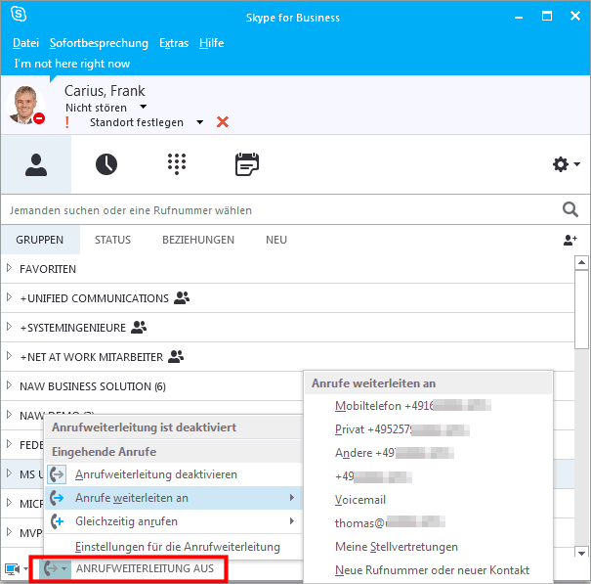Click icon beside Gleichzeitig anrufen
Screen dimensions: 591x584
tap(57, 521)
